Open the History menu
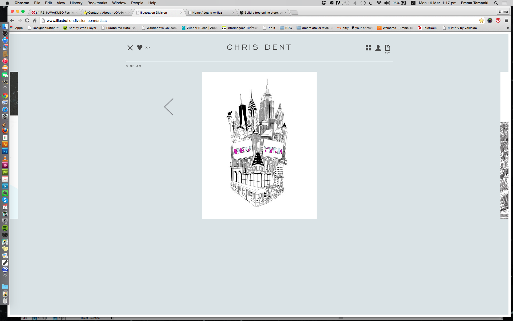 tap(76, 3)
